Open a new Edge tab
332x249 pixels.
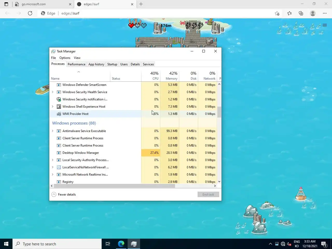(x=141, y=4)
